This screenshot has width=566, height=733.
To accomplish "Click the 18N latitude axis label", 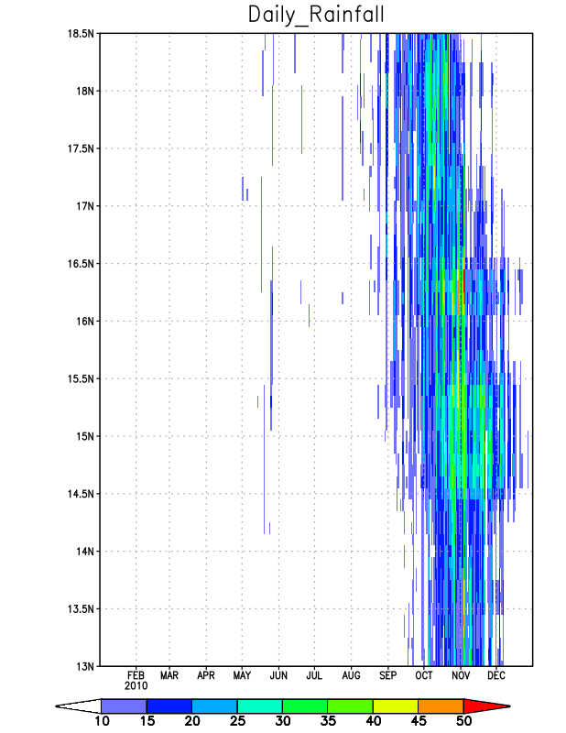I will pos(85,91).
